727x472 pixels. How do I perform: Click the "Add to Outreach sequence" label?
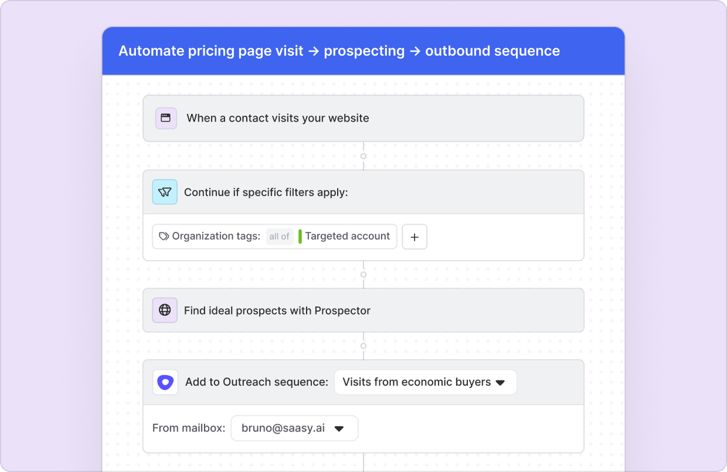257,382
